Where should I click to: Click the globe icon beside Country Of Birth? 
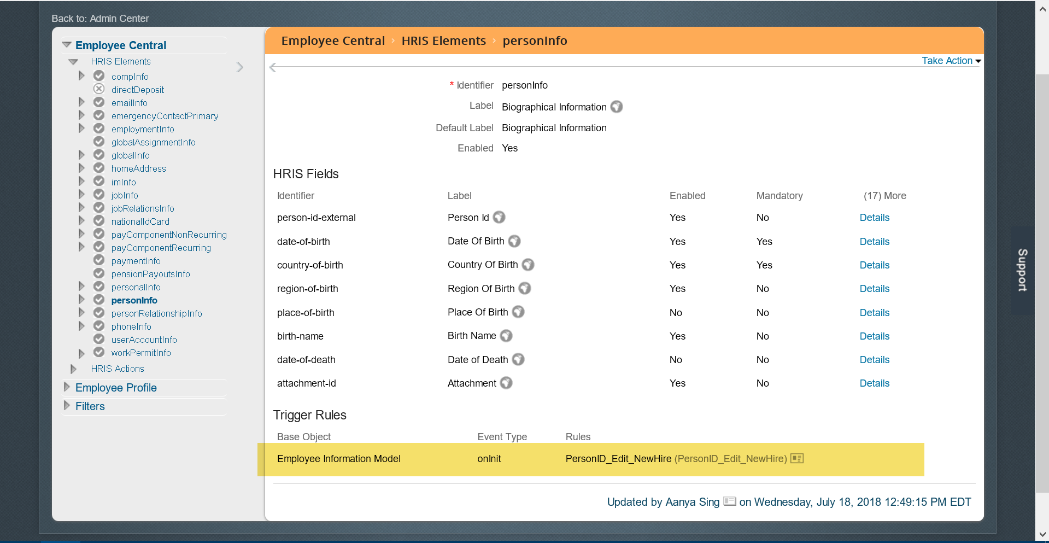click(x=528, y=265)
